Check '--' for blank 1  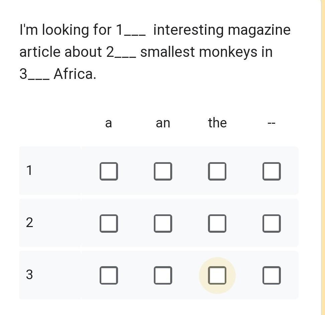271,171
